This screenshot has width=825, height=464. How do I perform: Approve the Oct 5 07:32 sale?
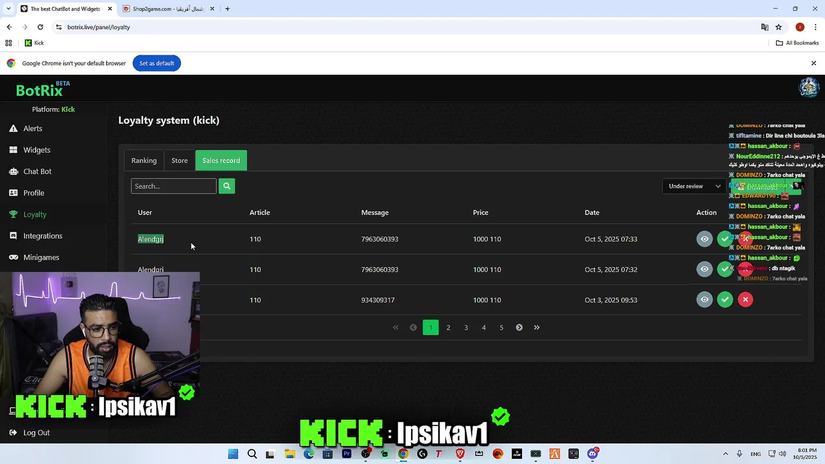tap(725, 269)
